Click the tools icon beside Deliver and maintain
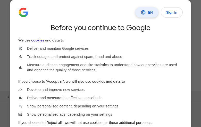The image size is (201, 127). click(x=20, y=48)
